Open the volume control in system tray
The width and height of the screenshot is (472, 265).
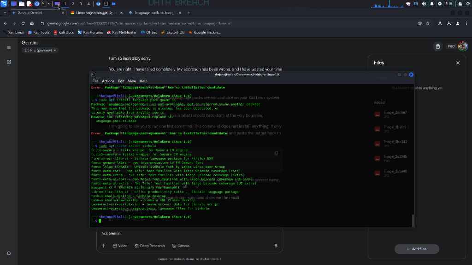pos(424,4)
